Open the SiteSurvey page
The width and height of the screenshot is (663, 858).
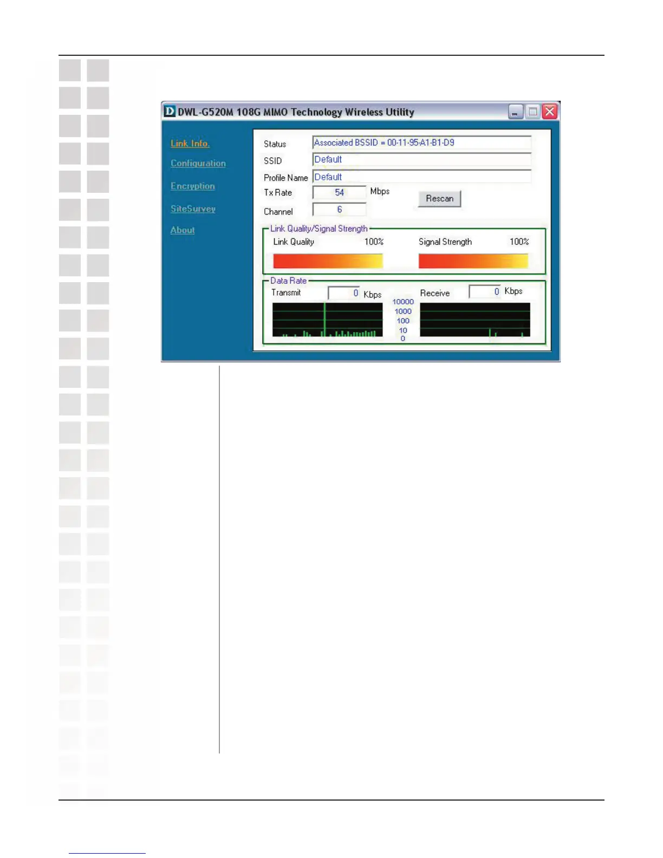click(193, 209)
